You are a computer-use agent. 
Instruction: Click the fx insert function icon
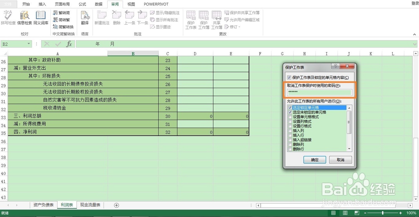coord(69,44)
